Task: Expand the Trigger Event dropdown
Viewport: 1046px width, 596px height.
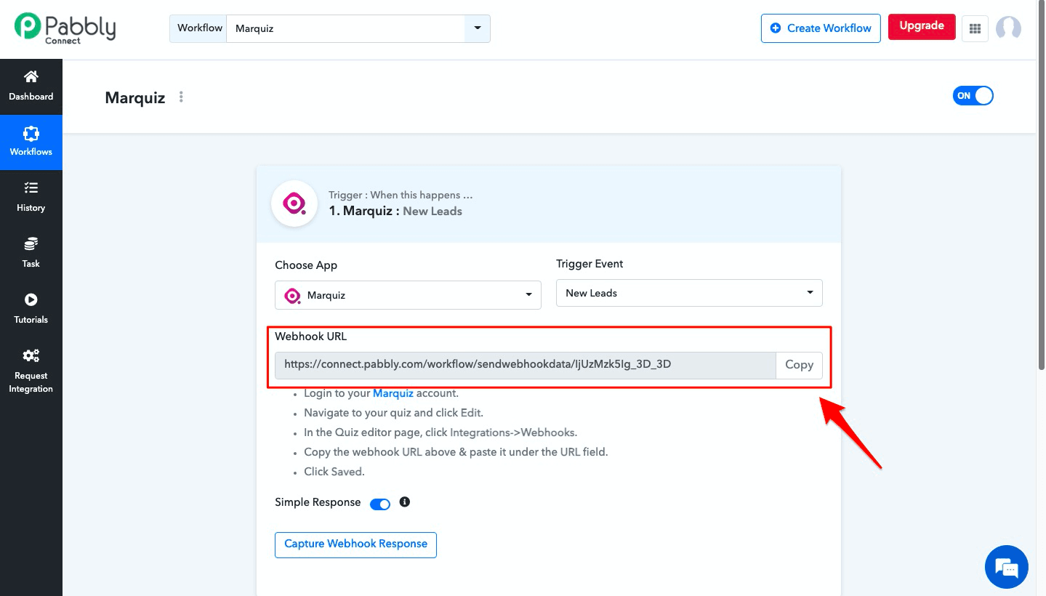Action: click(689, 293)
